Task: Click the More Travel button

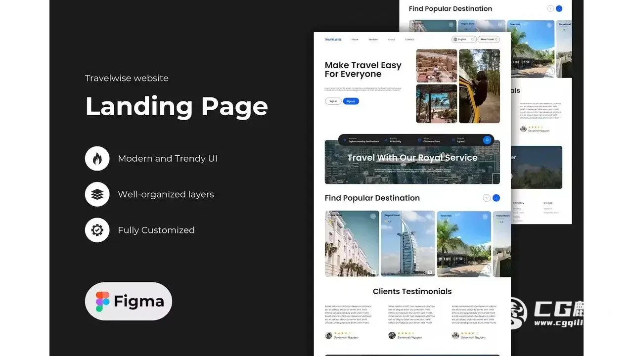Action: [x=489, y=40]
